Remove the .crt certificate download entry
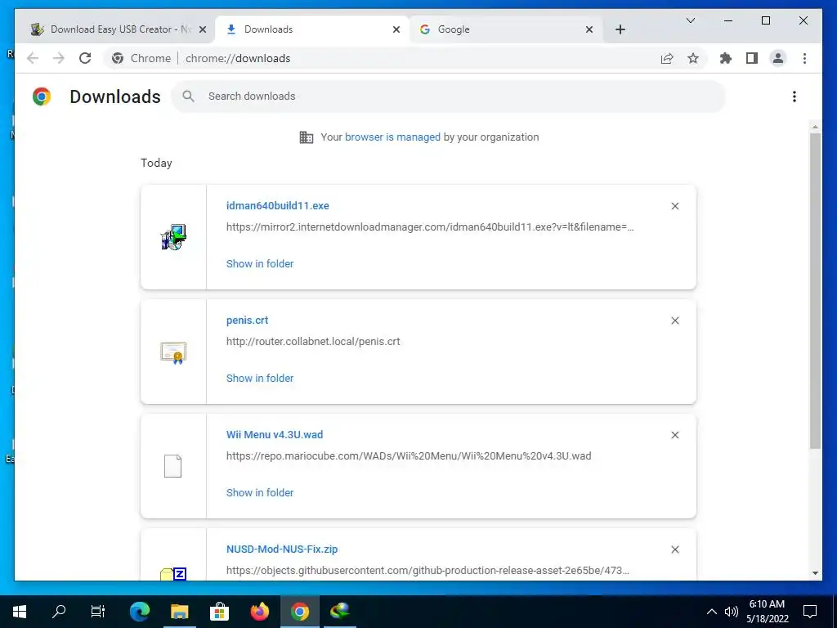837x628 pixels. pos(674,321)
